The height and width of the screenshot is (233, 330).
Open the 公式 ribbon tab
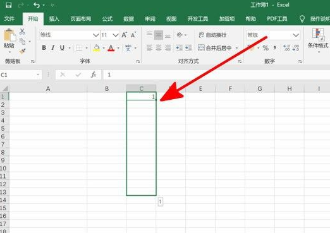107,19
